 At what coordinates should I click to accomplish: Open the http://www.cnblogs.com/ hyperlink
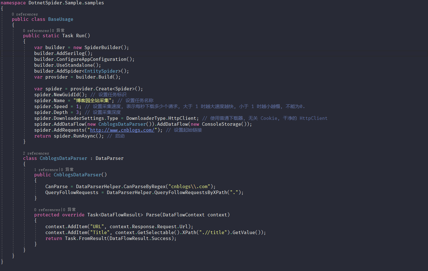coord(122,130)
